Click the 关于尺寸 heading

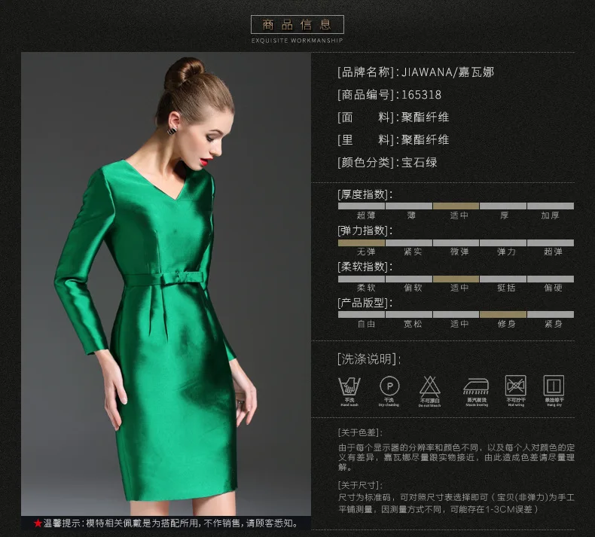360,485
